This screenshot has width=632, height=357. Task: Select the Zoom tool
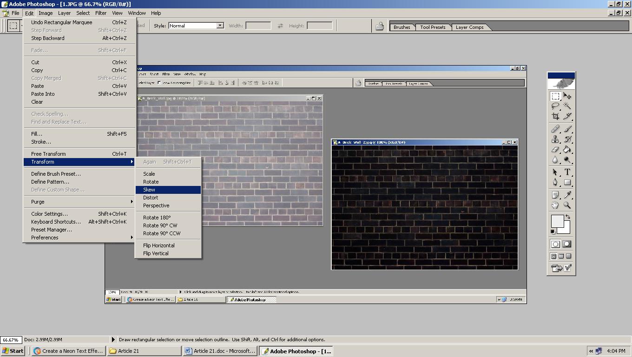567,205
